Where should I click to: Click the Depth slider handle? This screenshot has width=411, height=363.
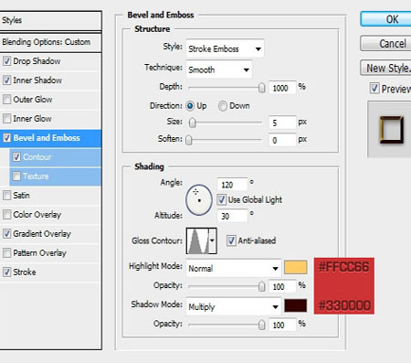tap(261, 88)
